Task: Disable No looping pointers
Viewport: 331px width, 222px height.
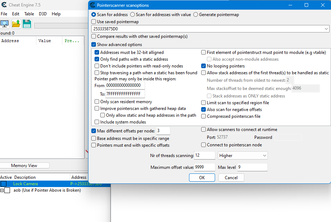Action: (203, 66)
